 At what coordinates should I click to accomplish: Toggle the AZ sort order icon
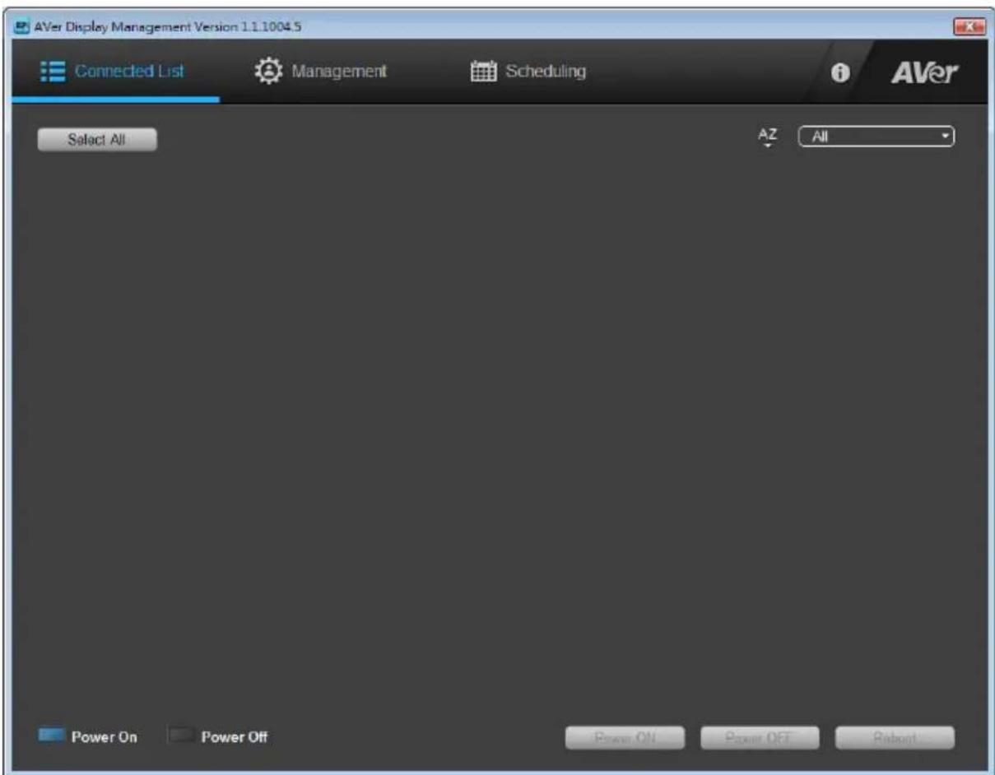click(x=767, y=137)
